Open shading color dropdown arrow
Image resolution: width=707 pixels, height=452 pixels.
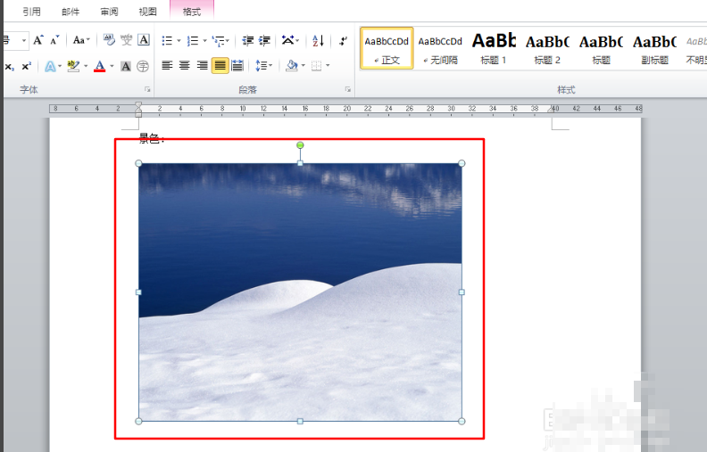pos(303,66)
